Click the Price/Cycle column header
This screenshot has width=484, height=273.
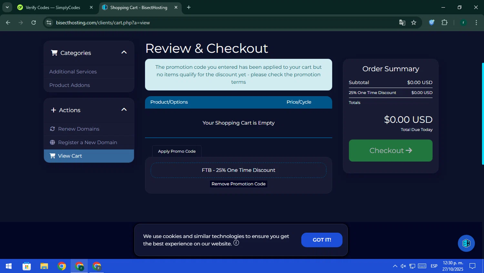tap(299, 102)
